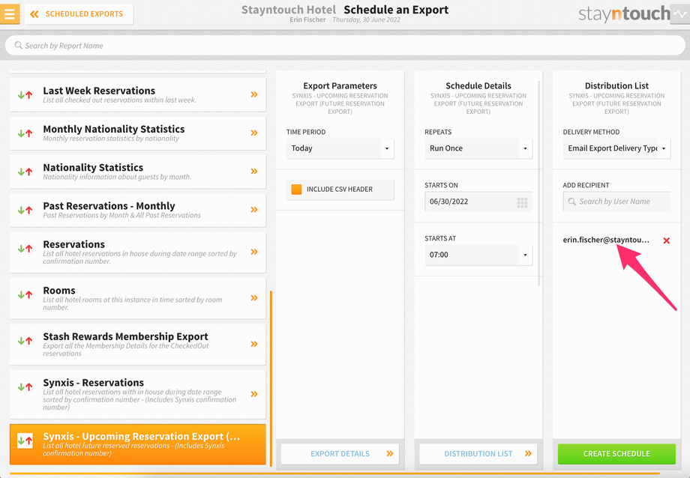This screenshot has width=690, height=478.
Task: Open Rooms report double chevron
Action: click(x=254, y=297)
